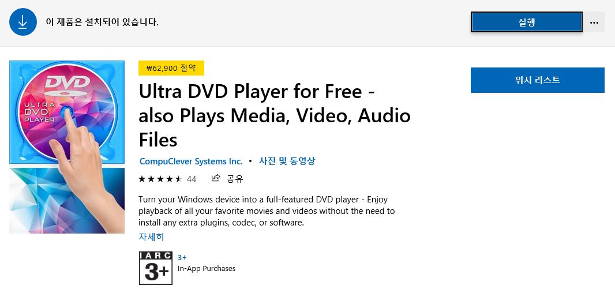615x297 pixels.
Task: Click the share arrow icon
Action: pos(215,179)
